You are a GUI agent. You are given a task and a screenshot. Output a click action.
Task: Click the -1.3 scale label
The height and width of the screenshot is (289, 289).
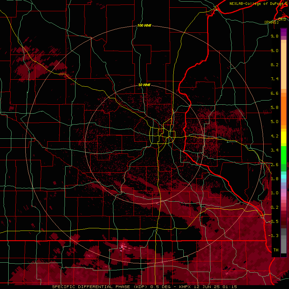point(273,236)
